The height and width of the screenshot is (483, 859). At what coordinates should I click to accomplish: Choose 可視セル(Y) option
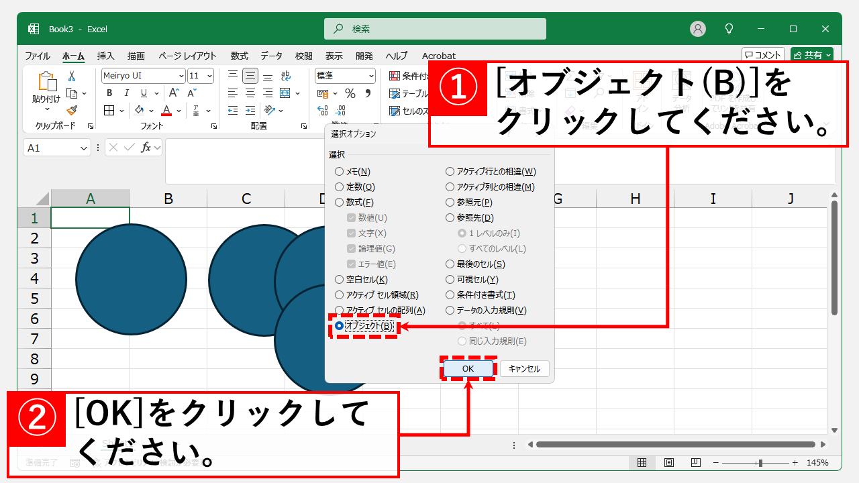click(450, 280)
